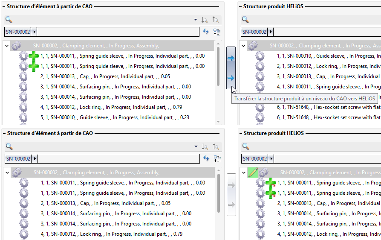Viewport: 381px width, 240px height.
Task: Collapse SN-000002 tree in upper CAO panel
Action: [7, 46]
